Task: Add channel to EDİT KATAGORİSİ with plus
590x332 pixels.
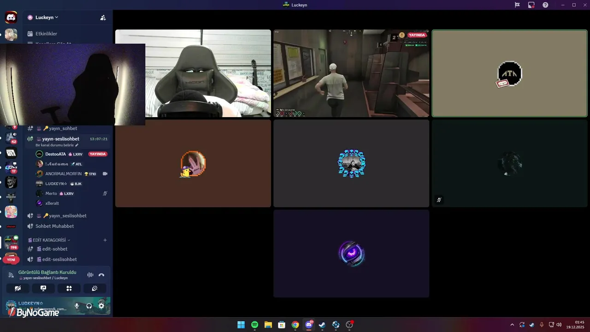Action: (105, 240)
